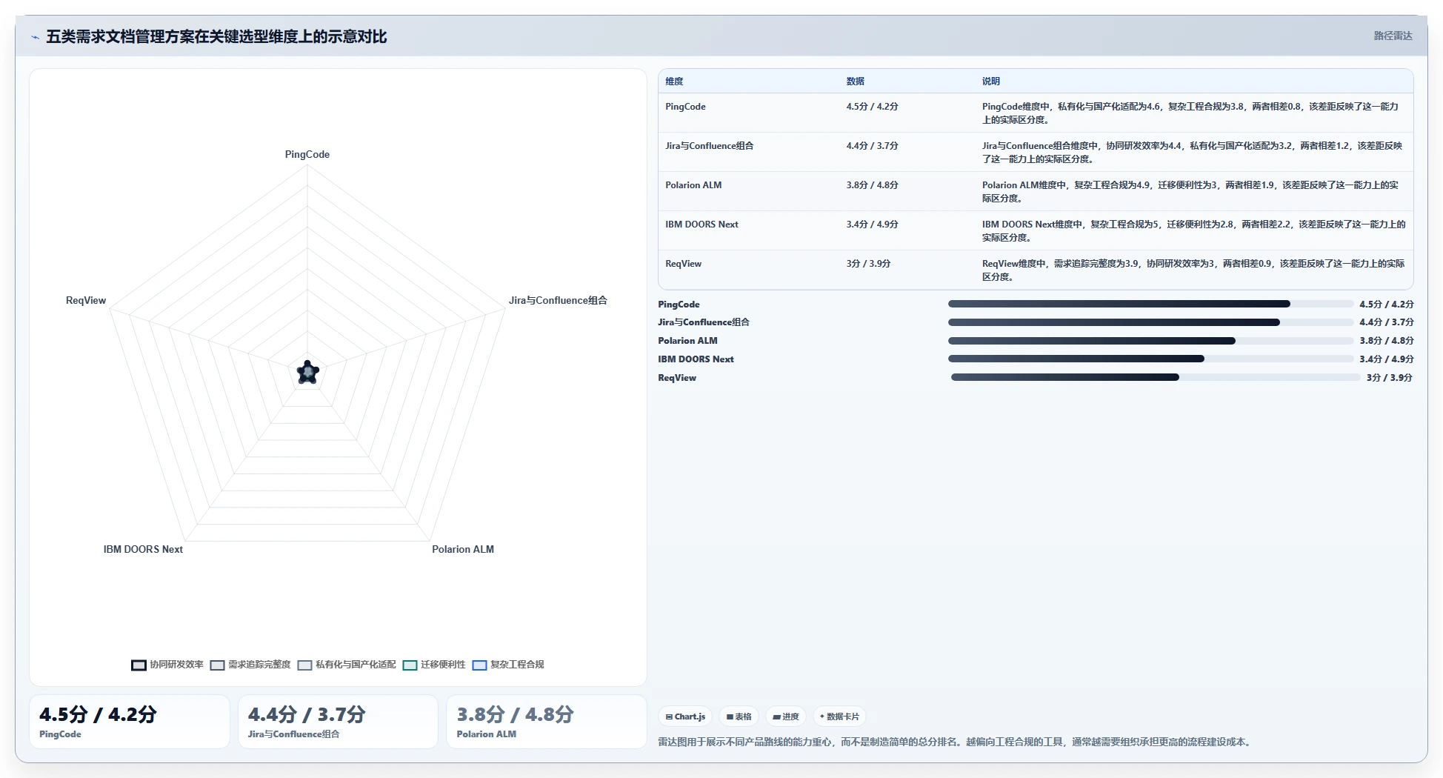
Task: Click the chart title 五类需求文档管理方案
Action: (x=216, y=36)
